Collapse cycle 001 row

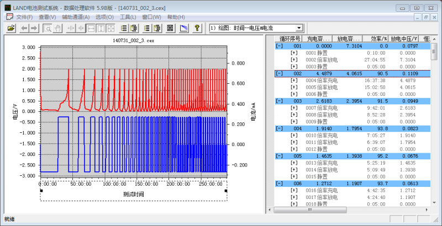point(280,46)
